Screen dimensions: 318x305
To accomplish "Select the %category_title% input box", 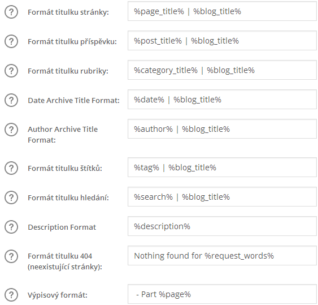I will point(222,70).
